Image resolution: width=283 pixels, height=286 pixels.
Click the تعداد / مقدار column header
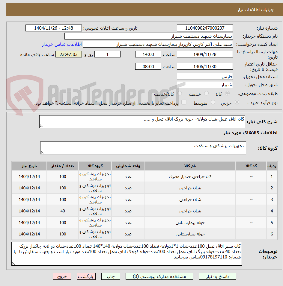pyautogui.click(x=63, y=166)
